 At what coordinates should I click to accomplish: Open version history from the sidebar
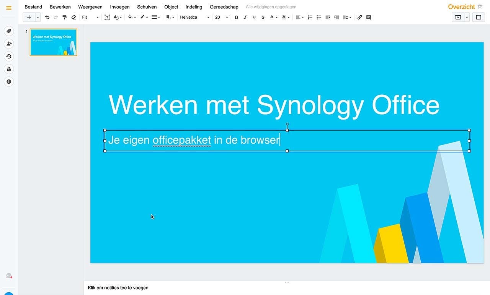click(9, 57)
